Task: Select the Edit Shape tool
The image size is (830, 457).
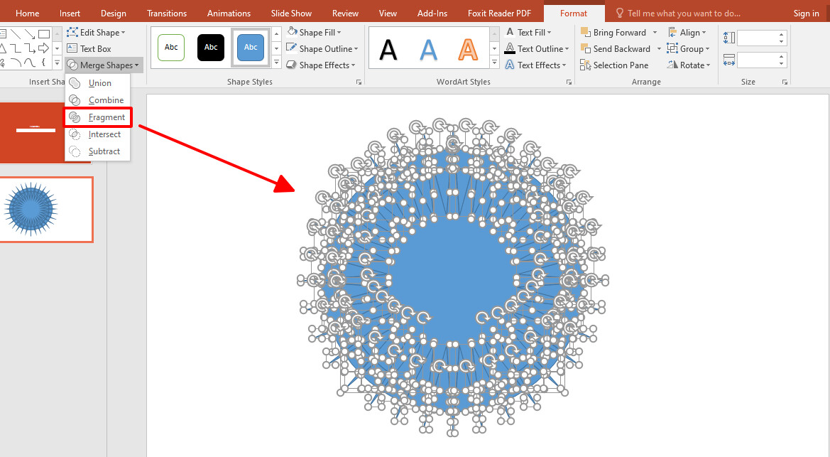Action: pyautogui.click(x=99, y=31)
